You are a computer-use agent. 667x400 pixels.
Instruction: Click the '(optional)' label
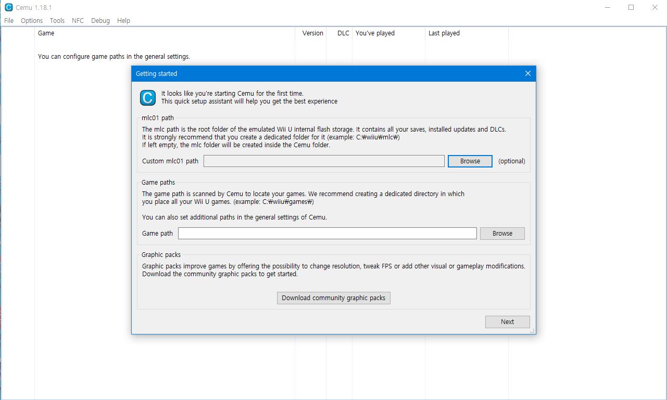click(x=512, y=161)
